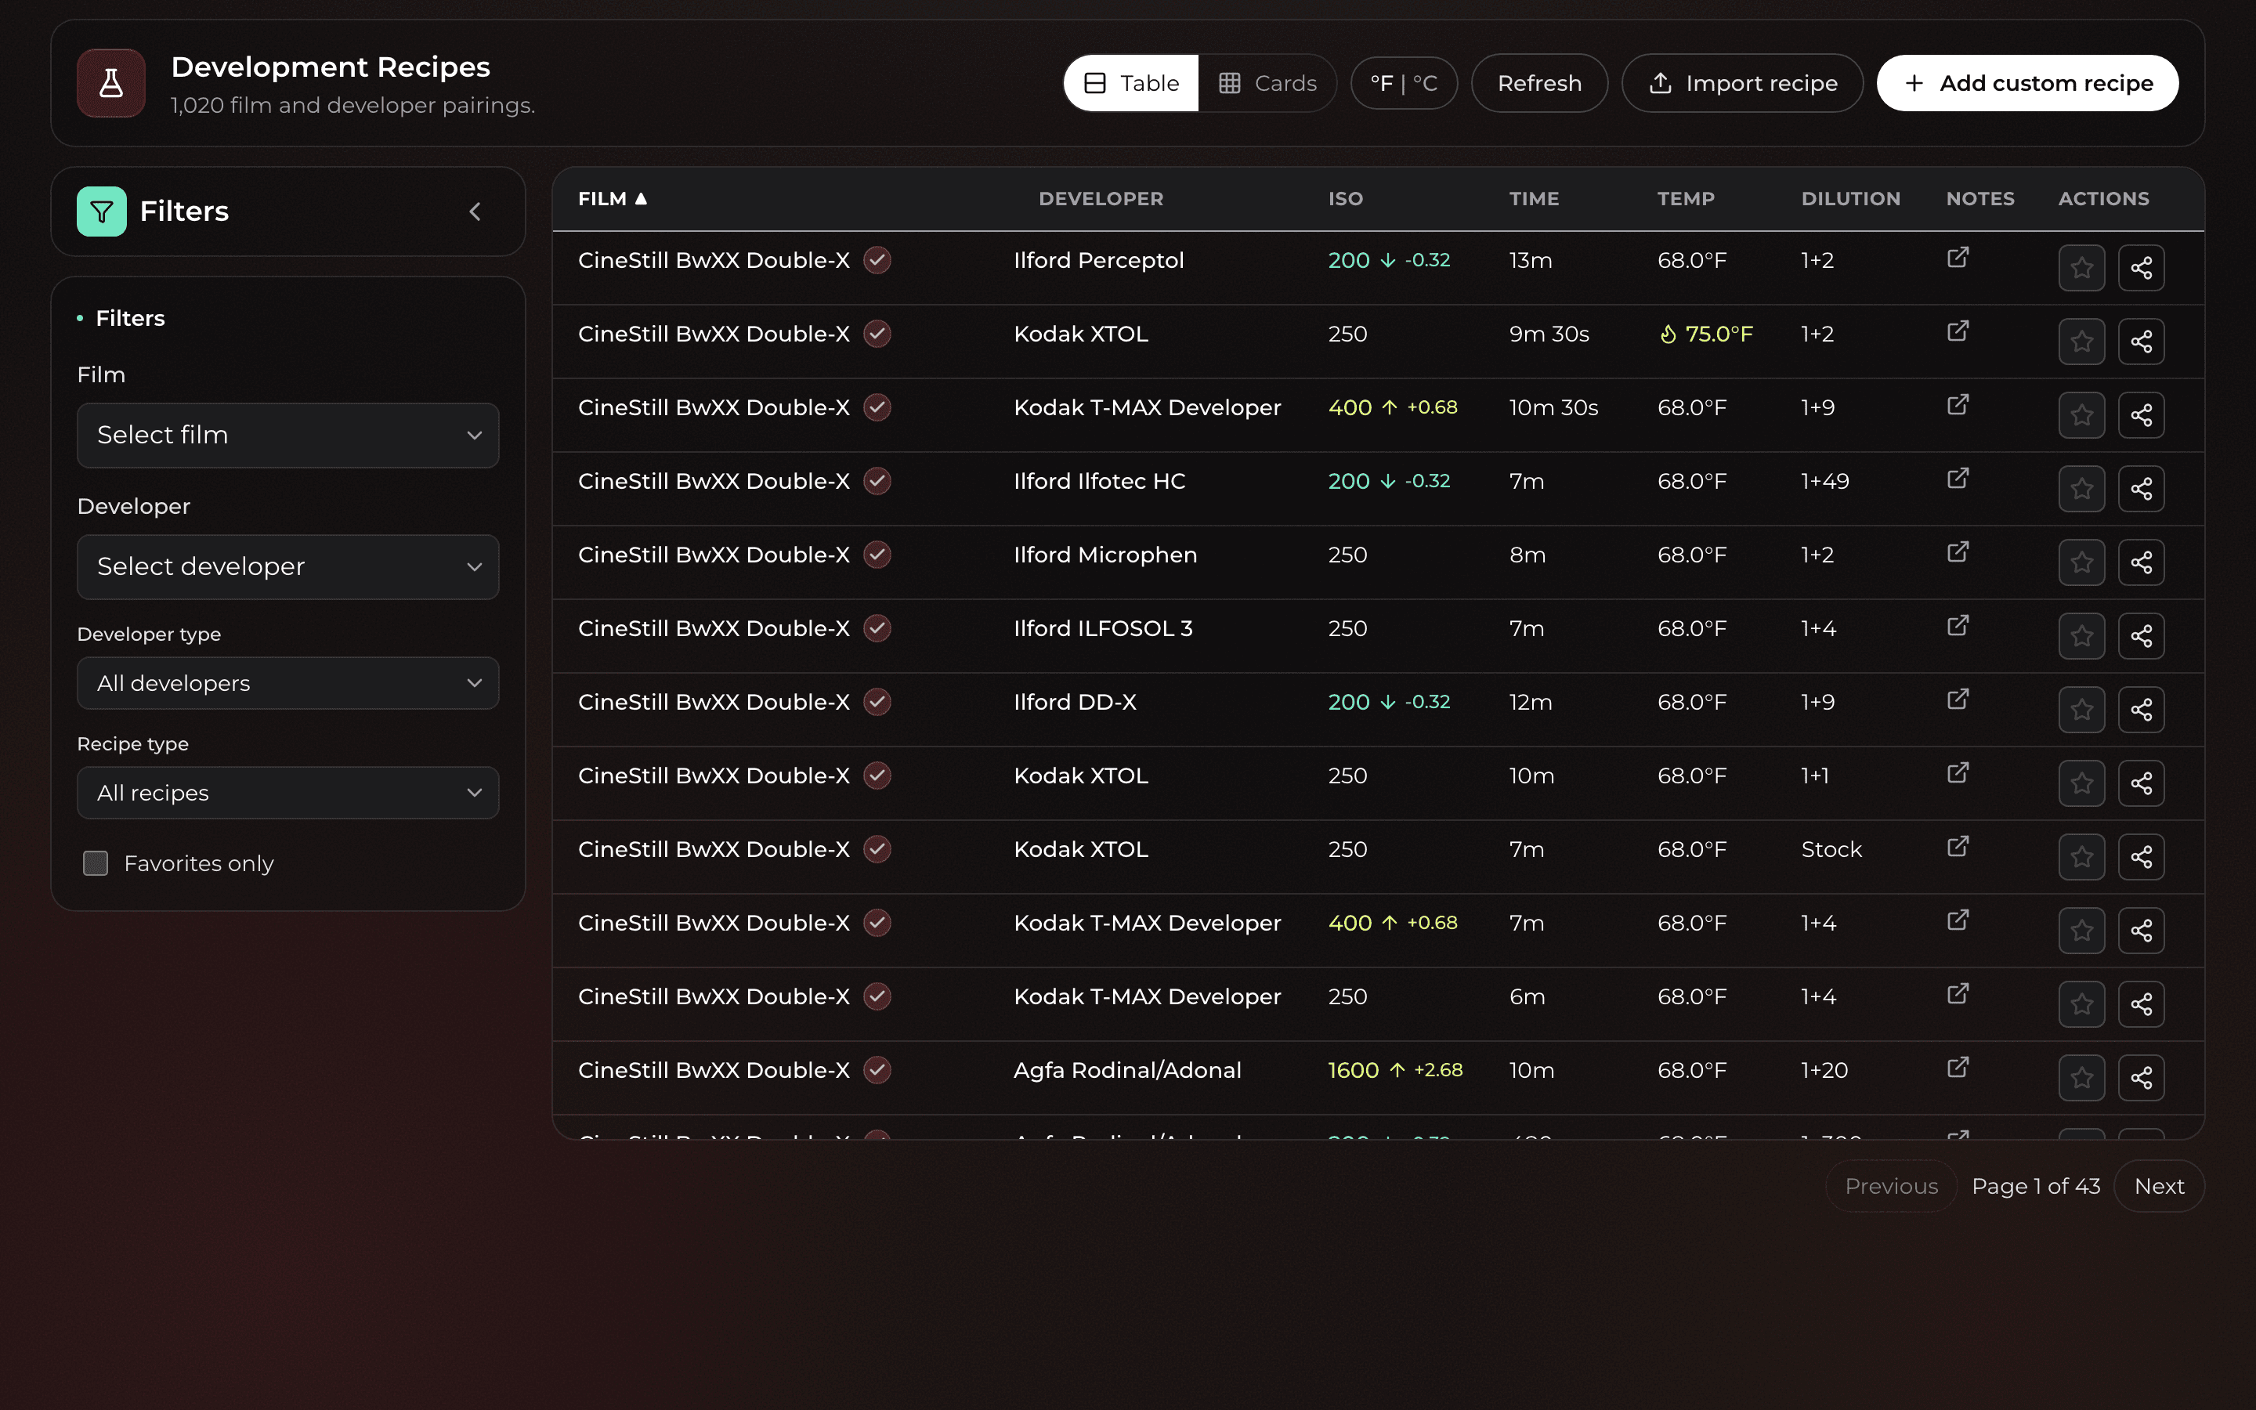Click the '1,020 film and developer pairings' subtitle
The width and height of the screenshot is (2256, 1410).
pyautogui.click(x=352, y=106)
